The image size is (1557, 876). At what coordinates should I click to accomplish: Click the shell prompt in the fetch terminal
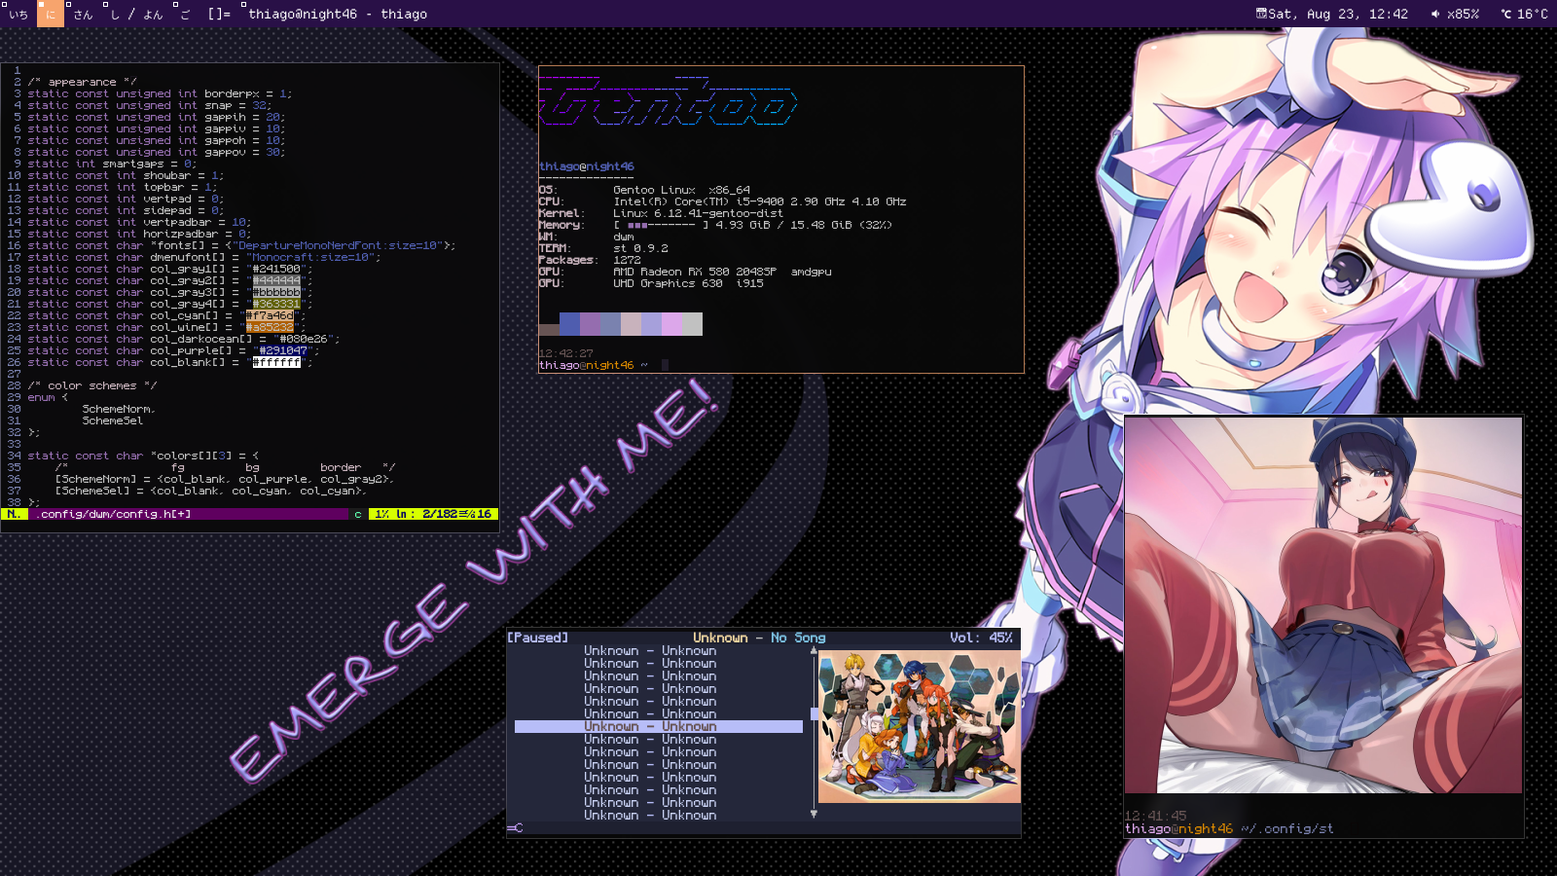coord(594,365)
